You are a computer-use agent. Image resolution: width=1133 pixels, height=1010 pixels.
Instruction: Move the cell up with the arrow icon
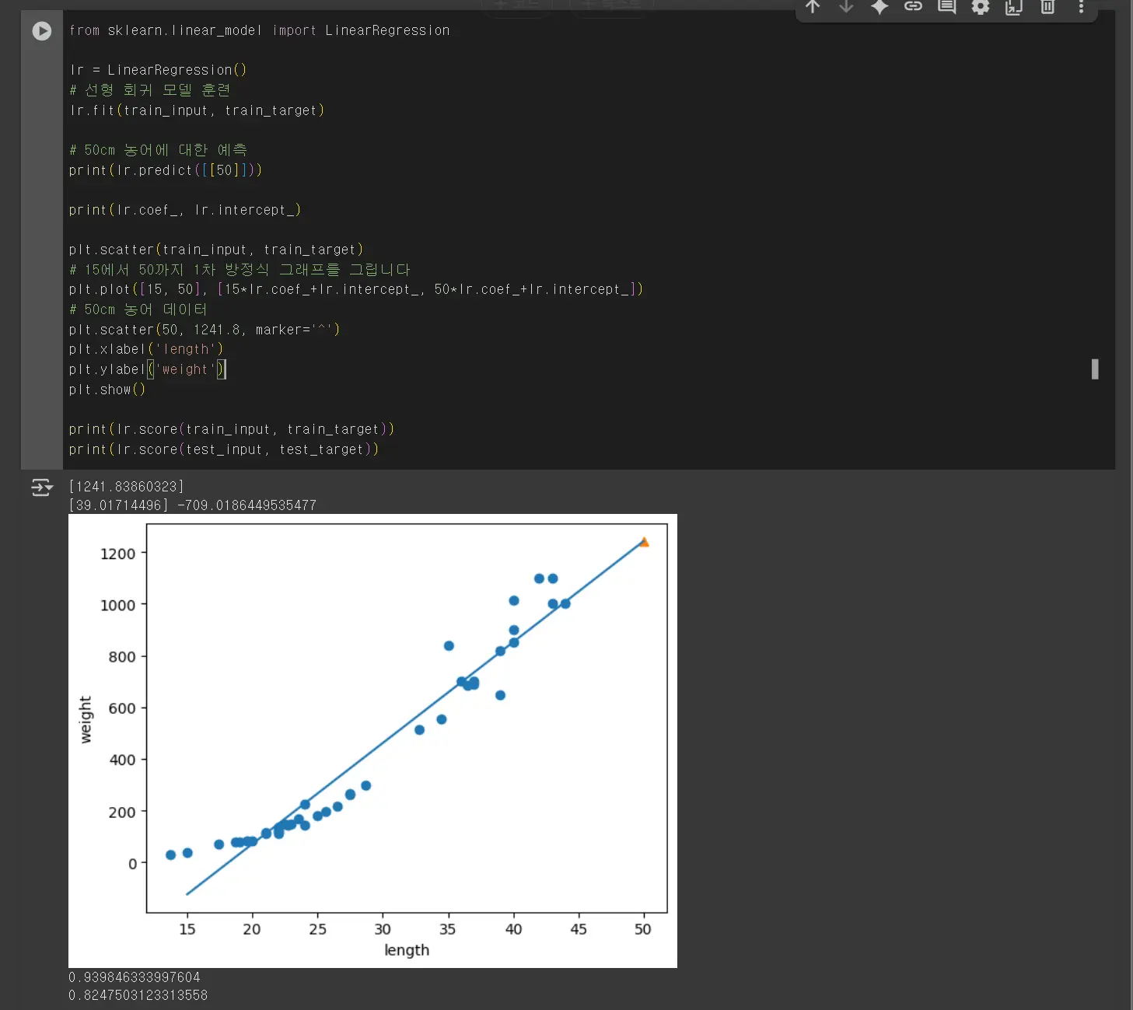pos(813,7)
